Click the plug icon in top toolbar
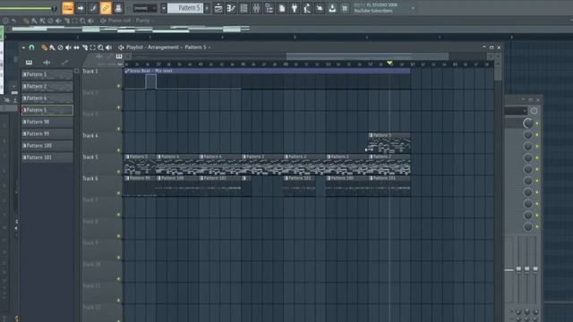 (x=295, y=8)
